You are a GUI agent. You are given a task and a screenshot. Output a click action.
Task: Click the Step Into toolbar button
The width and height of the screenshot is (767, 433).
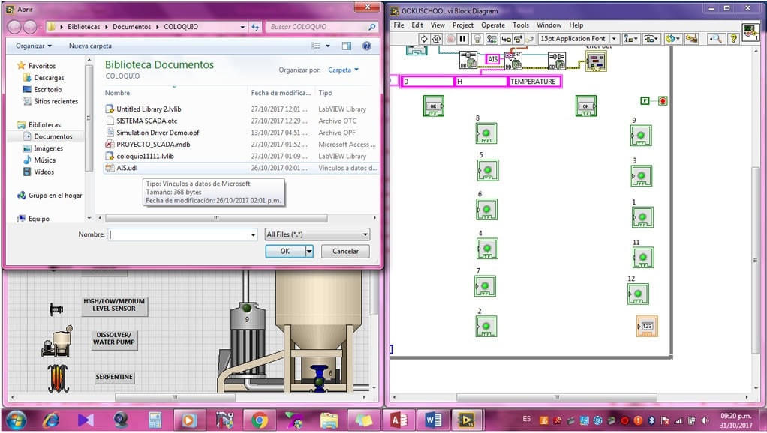tap(506, 39)
